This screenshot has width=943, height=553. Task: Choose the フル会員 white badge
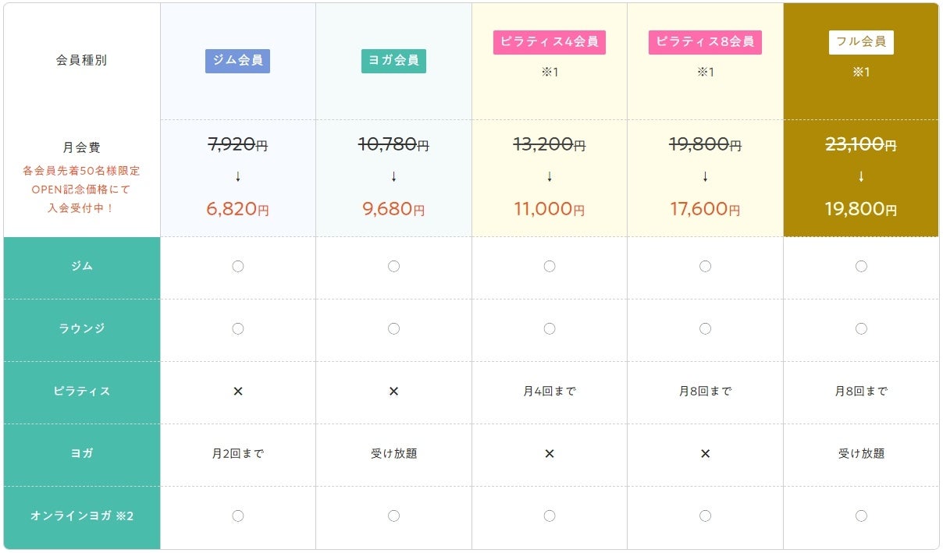click(x=861, y=42)
